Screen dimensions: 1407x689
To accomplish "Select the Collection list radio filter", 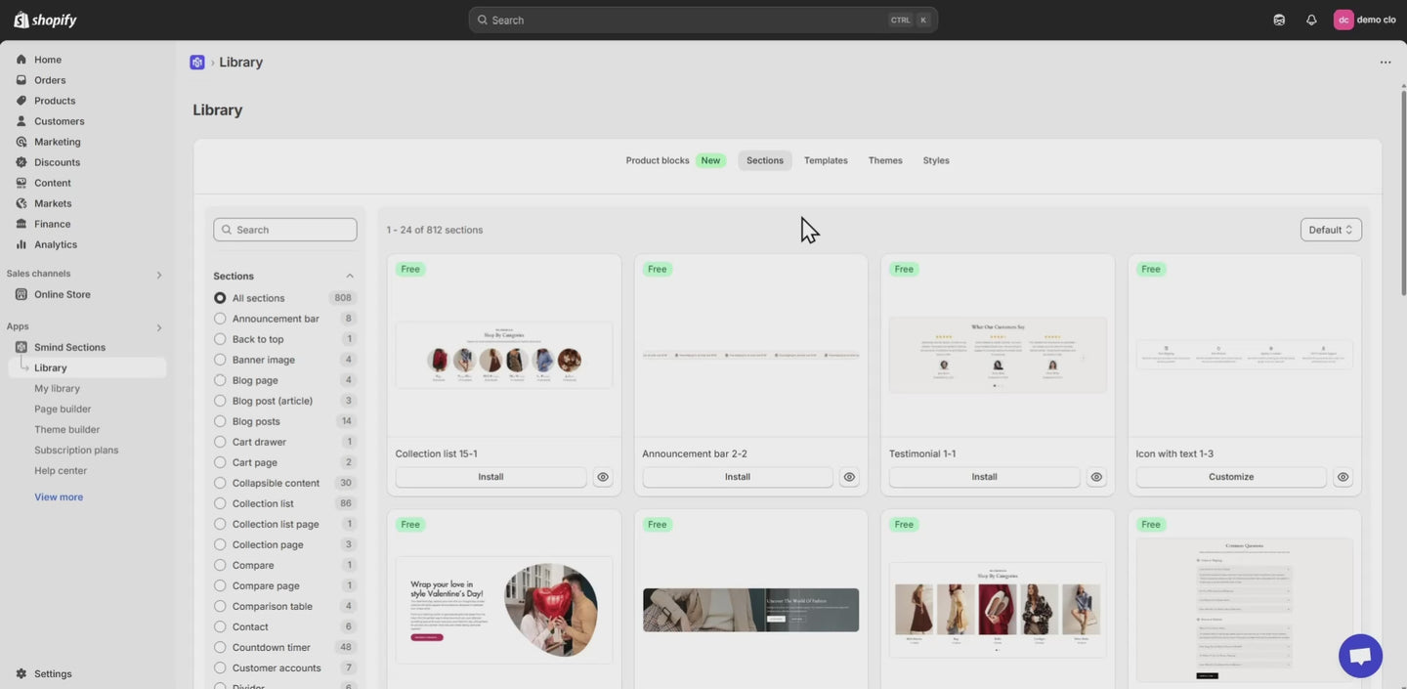I will pos(220,503).
